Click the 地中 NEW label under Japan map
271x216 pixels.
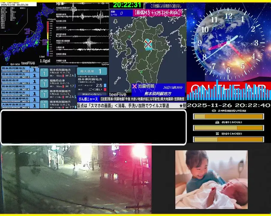pos(15,64)
